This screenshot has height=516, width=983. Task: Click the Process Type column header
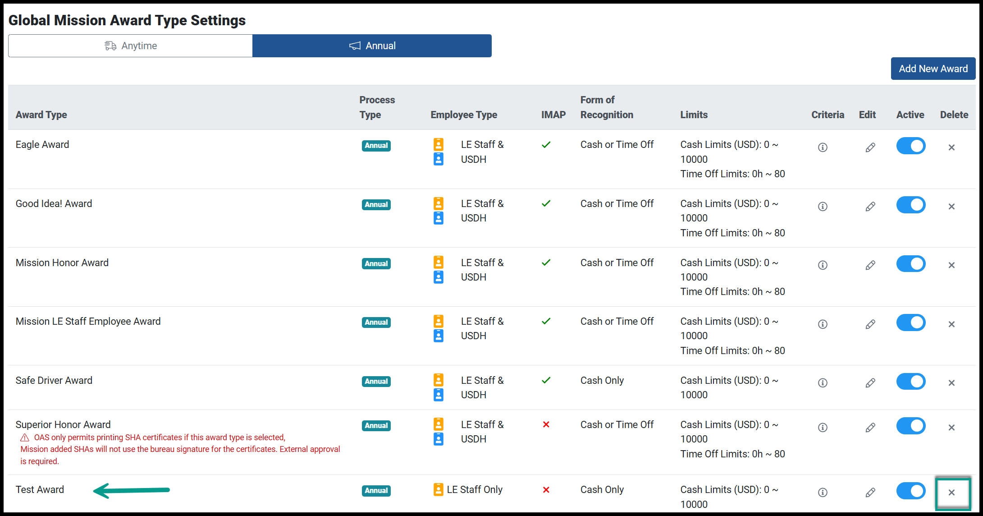point(377,107)
